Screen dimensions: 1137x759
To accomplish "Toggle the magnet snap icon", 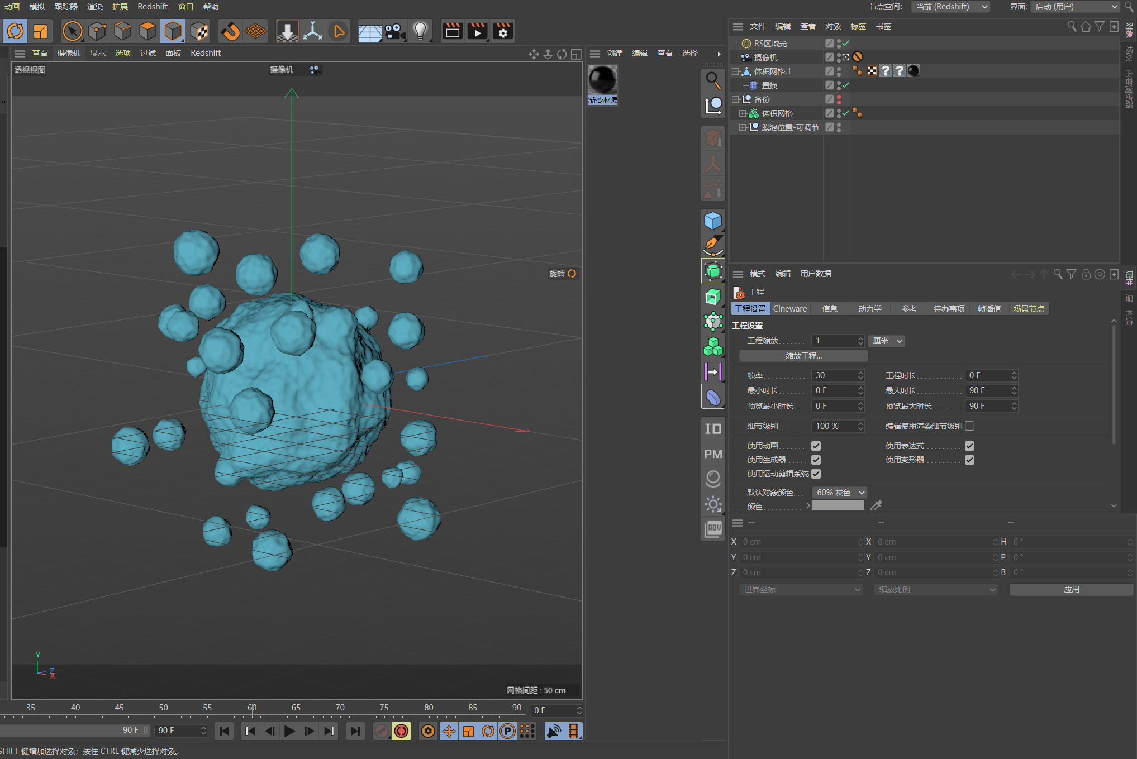I will pos(230,31).
